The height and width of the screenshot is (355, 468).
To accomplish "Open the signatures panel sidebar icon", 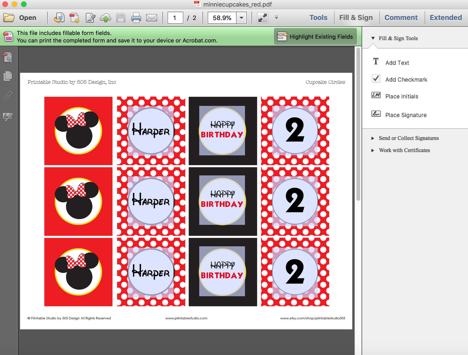I will click(x=8, y=117).
